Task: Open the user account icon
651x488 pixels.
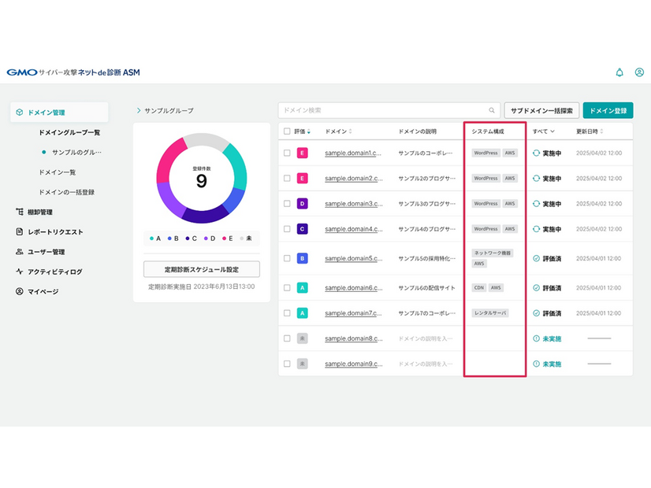Action: tap(639, 72)
